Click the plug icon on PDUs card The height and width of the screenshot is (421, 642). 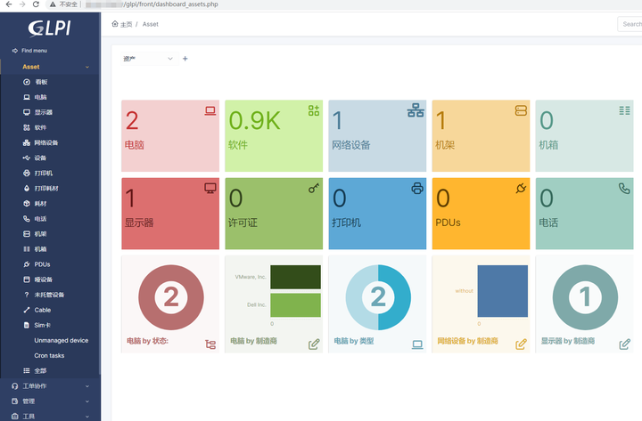pyautogui.click(x=521, y=189)
